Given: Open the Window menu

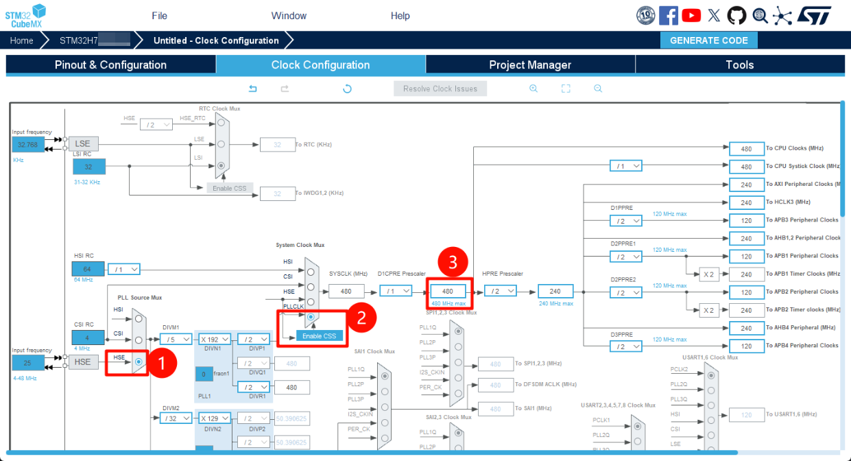Looking at the screenshot, I should pyautogui.click(x=289, y=16).
